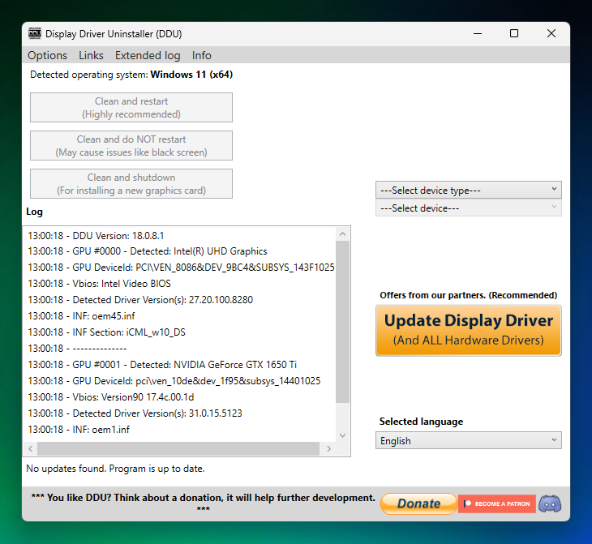Click log scroll right arrow
592x544 pixels.
tap(329, 448)
